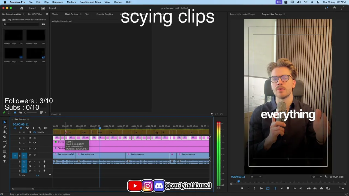Select the Hand tool

point(4,156)
